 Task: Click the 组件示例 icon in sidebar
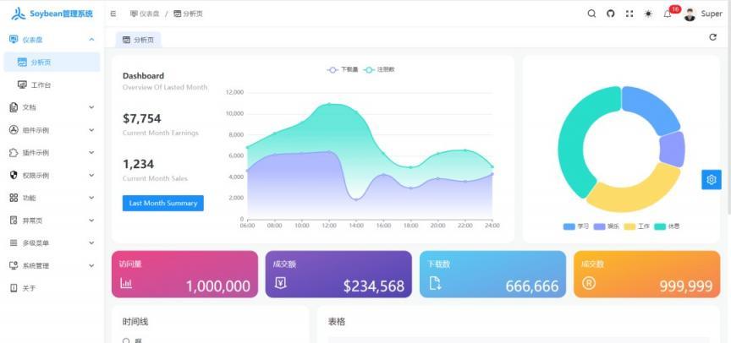pos(14,130)
